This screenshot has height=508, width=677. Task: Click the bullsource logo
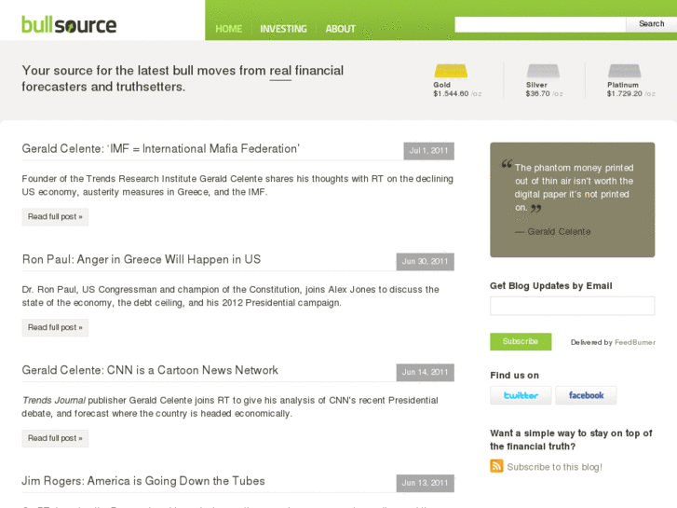70,24
